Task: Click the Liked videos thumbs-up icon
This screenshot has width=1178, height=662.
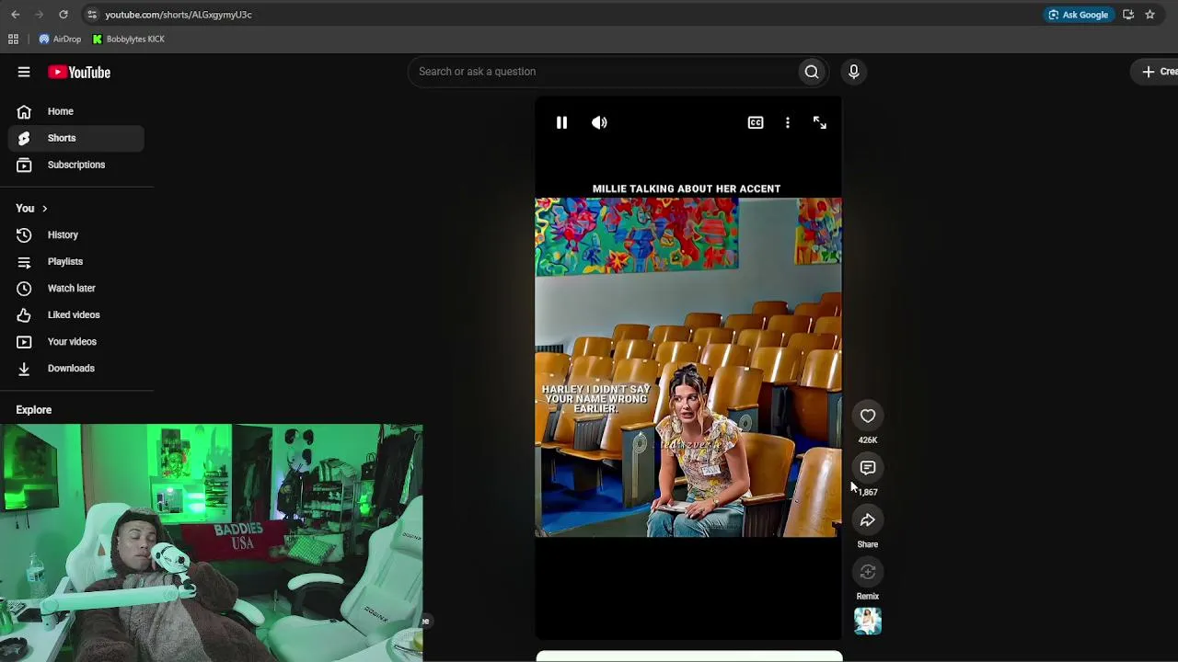Action: click(24, 315)
